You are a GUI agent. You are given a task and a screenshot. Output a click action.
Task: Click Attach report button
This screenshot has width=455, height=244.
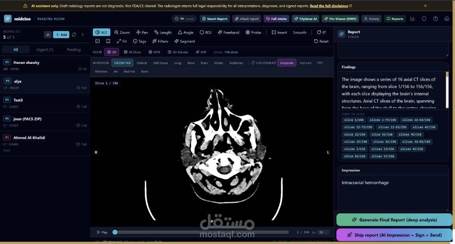click(247, 19)
